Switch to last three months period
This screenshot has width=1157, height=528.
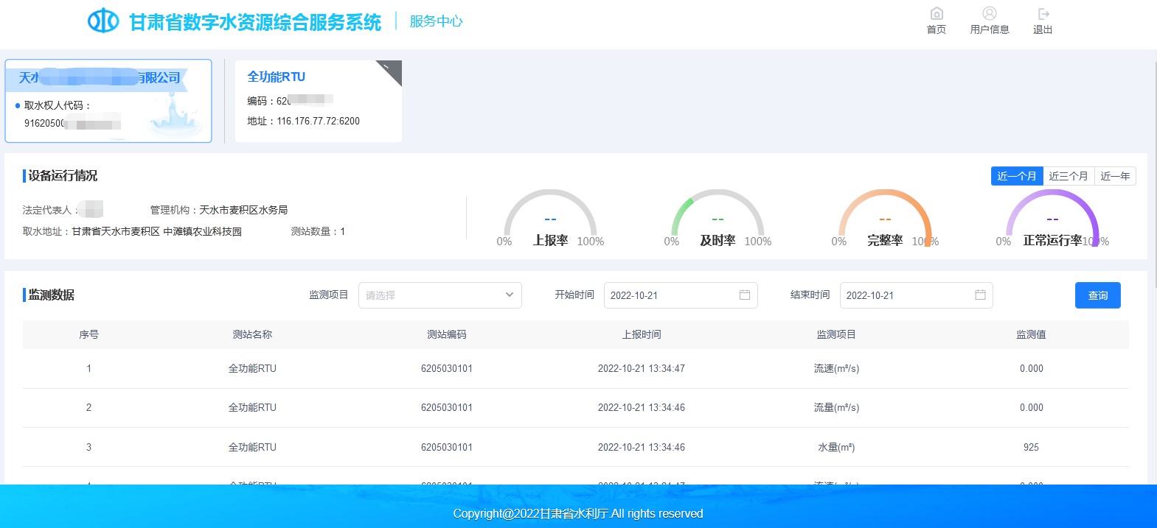(x=1068, y=176)
